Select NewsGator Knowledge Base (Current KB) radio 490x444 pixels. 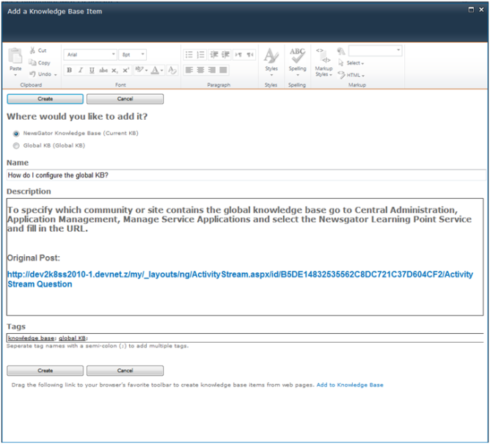[x=16, y=134]
